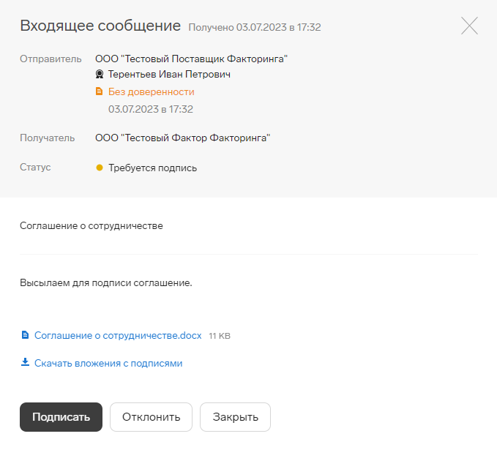Sign the document with Подписать button
This screenshot has width=497, height=450.
click(61, 417)
